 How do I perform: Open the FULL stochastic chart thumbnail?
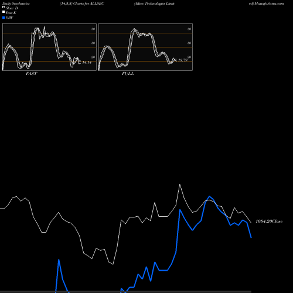point(145,47)
